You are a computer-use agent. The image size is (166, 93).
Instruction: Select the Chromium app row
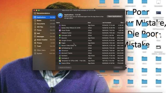[x=90, y=51]
